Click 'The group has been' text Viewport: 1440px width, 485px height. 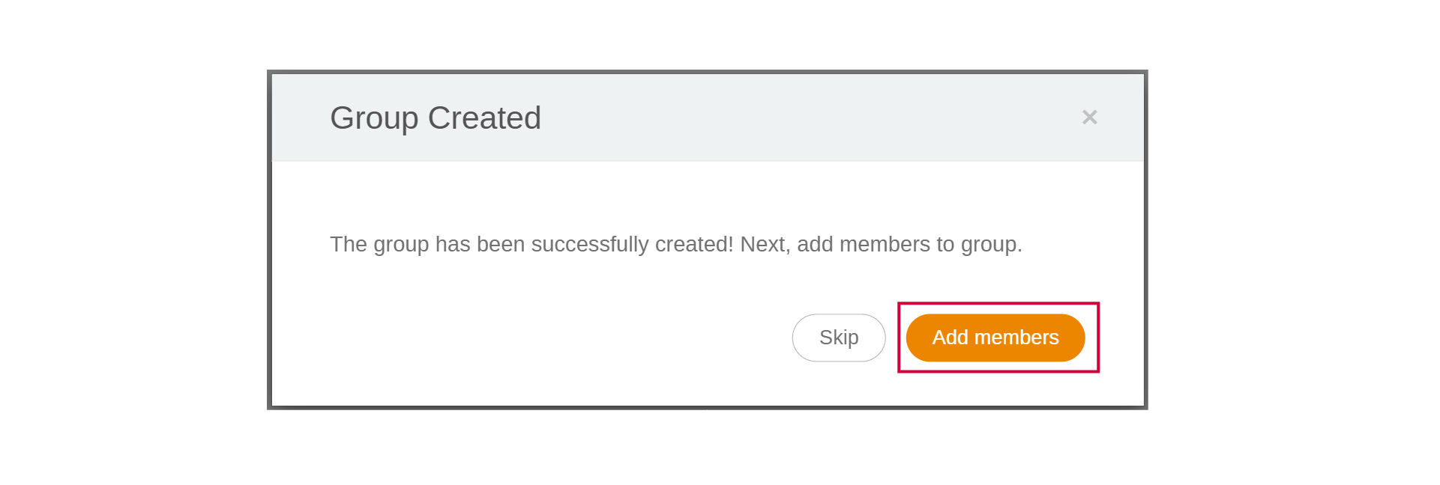click(x=427, y=244)
